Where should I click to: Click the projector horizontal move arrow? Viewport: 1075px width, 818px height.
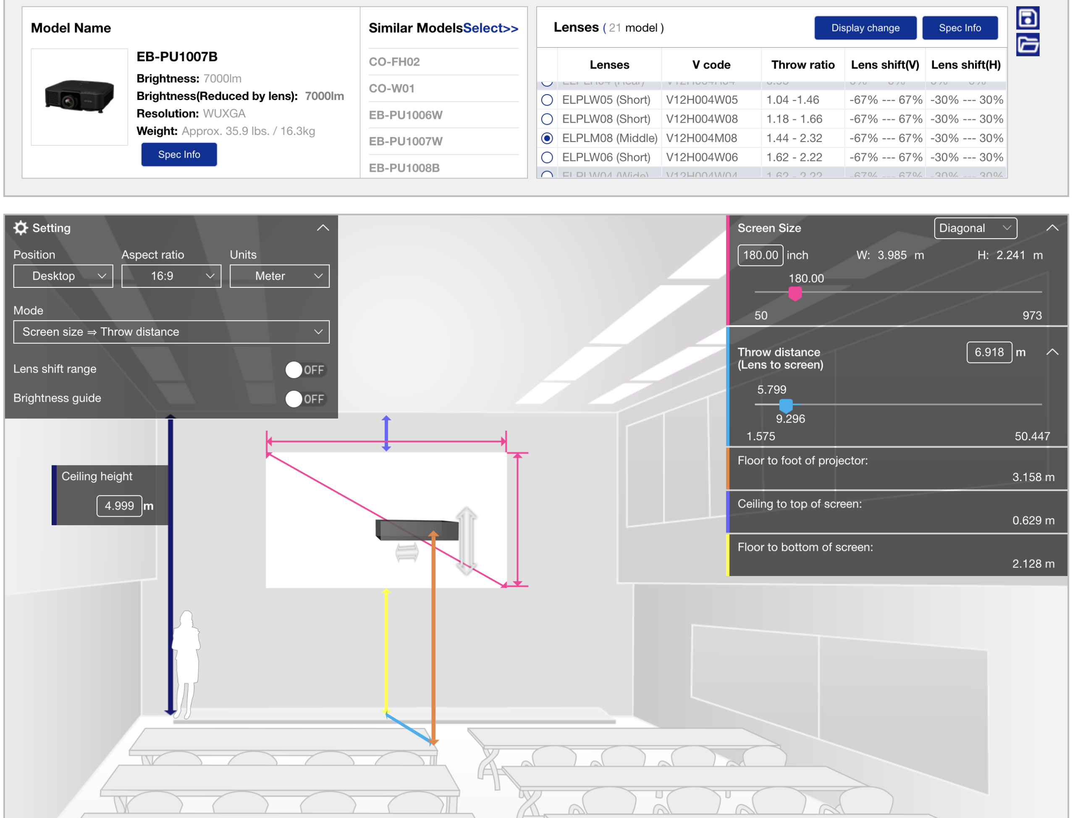click(407, 552)
